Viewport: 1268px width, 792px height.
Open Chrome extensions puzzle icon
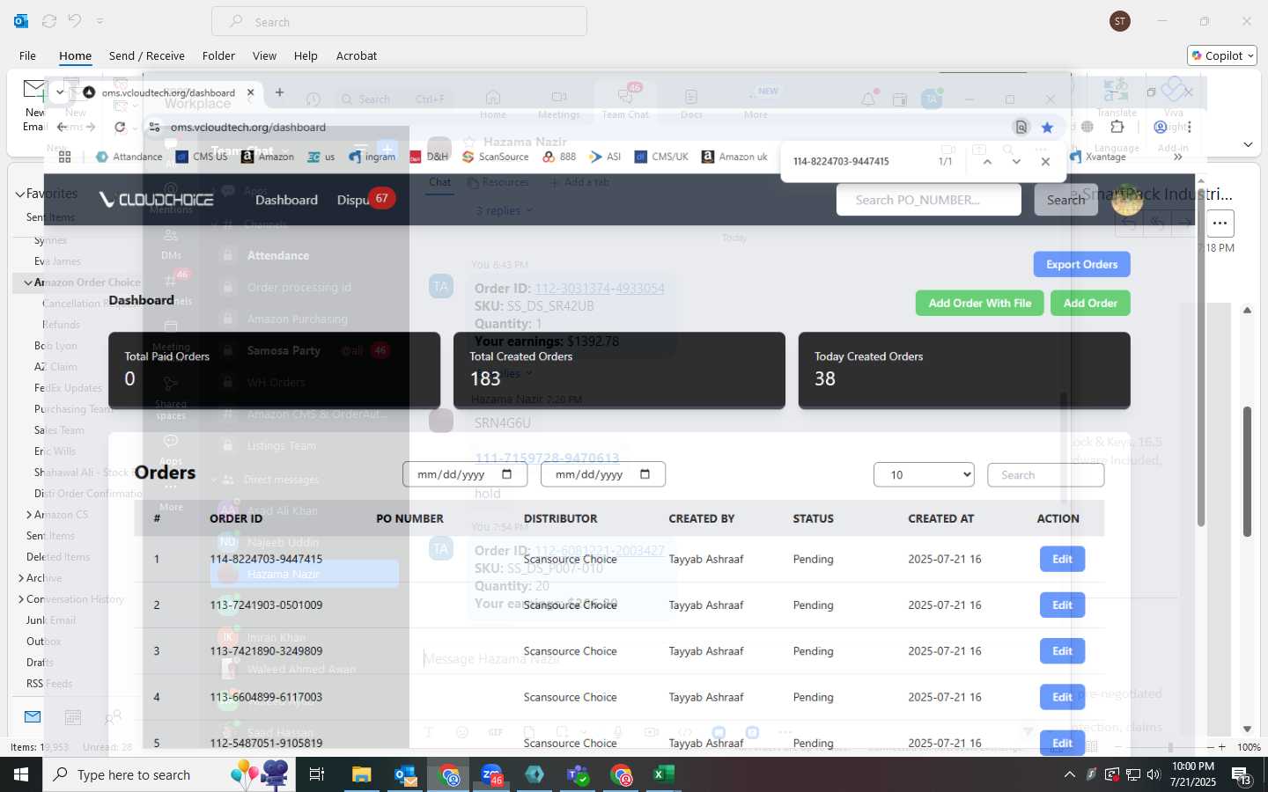pyautogui.click(x=1117, y=127)
